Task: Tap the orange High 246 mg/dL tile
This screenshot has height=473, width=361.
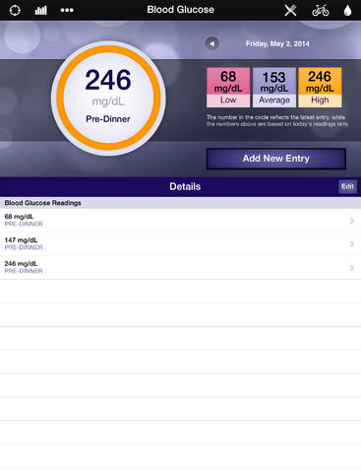Action: point(320,88)
